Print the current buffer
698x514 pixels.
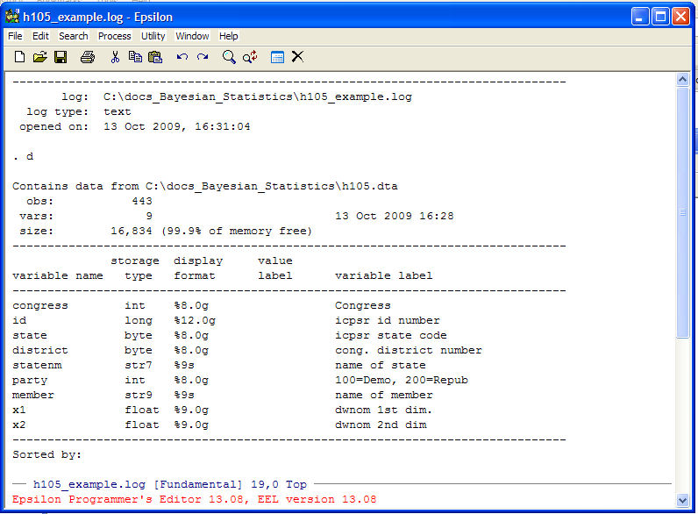87,57
